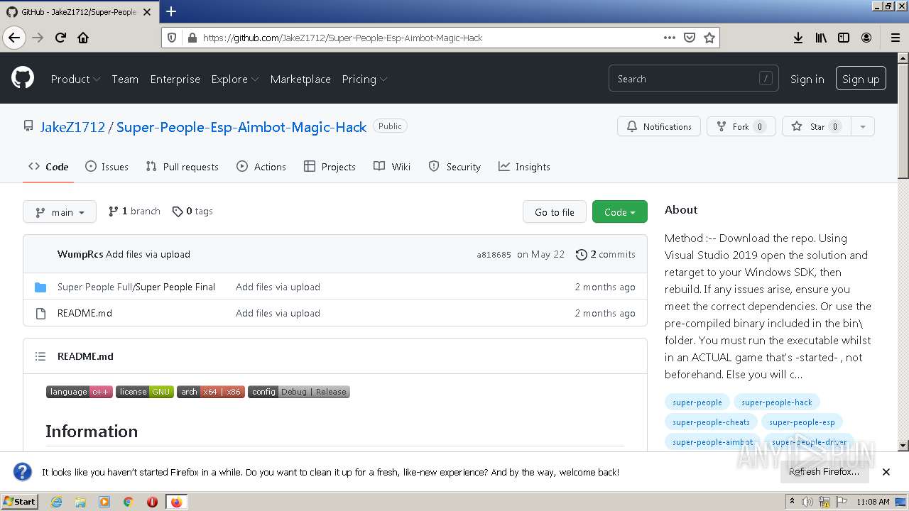The width and height of the screenshot is (909, 511).
Task: Select the super-people-hack topic tag
Action: tap(777, 402)
